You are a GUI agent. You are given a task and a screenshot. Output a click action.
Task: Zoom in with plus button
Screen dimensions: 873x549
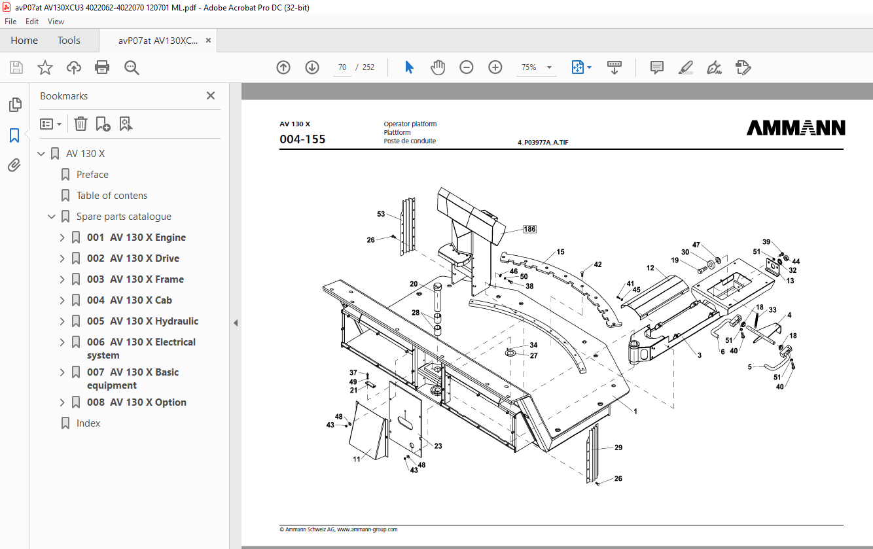[x=495, y=67]
